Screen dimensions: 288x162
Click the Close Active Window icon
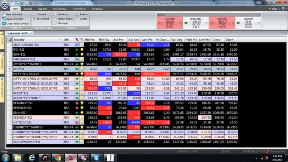click(x=4, y=23)
